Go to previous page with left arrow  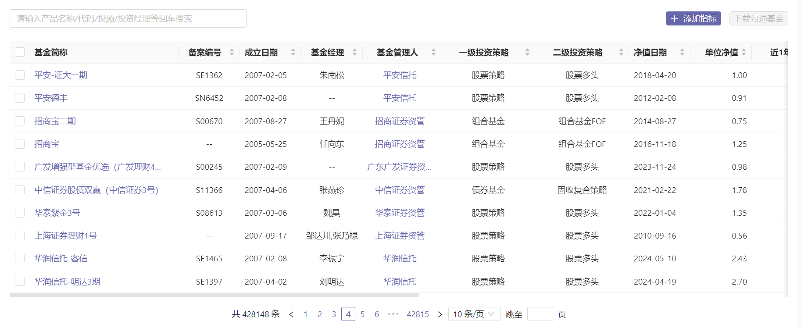point(291,314)
